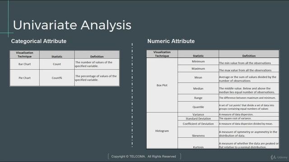This screenshot has width=289, height=162.
Task: Click the 'Pie Chart' cell
Action: [24, 78]
